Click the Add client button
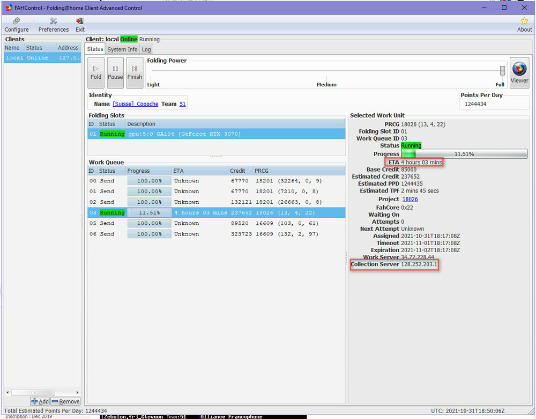This screenshot has height=419, width=536. coord(40,401)
